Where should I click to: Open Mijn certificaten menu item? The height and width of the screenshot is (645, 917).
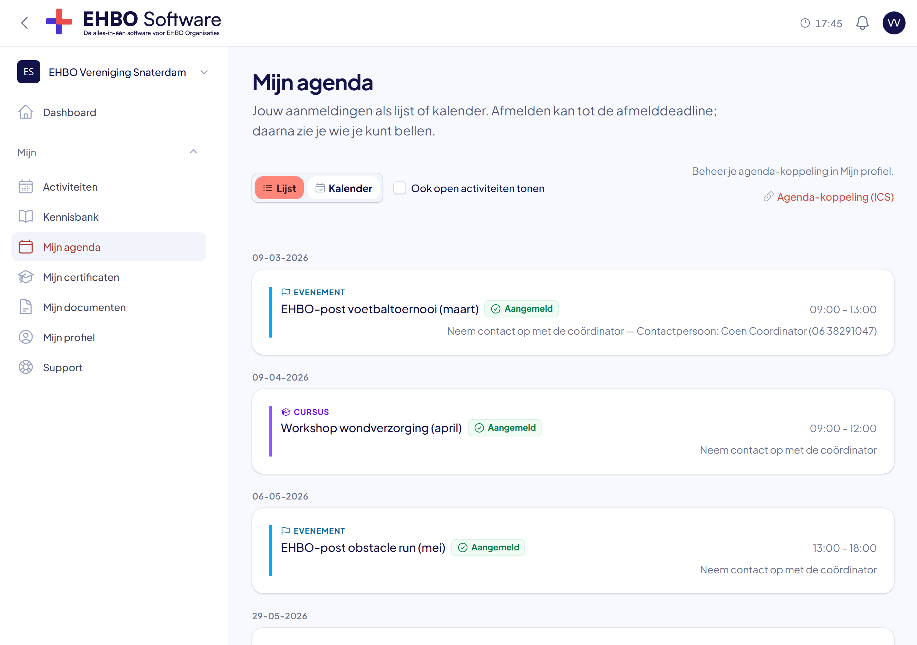(109, 277)
